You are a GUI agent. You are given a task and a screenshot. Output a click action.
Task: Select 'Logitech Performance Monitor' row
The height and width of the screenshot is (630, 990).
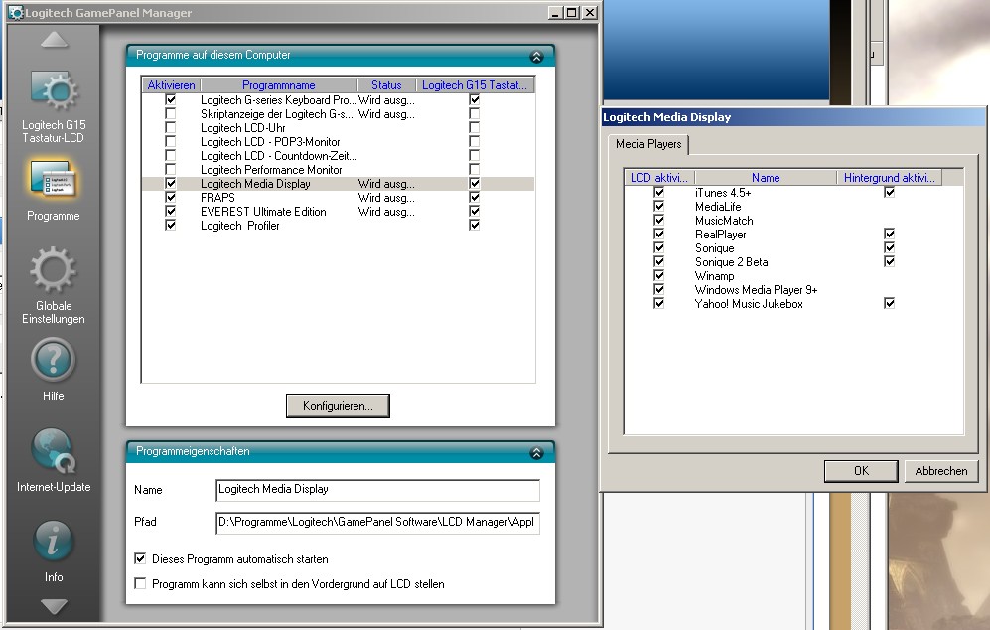coord(339,169)
